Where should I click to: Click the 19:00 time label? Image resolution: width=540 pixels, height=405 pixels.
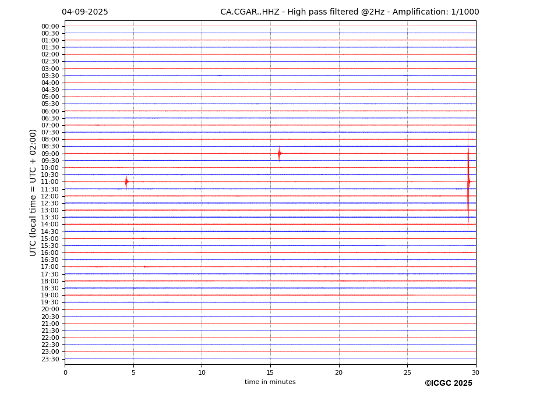click(x=50, y=295)
